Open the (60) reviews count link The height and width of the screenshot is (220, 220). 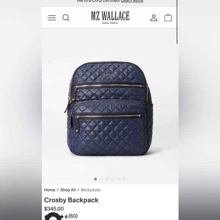point(73,216)
